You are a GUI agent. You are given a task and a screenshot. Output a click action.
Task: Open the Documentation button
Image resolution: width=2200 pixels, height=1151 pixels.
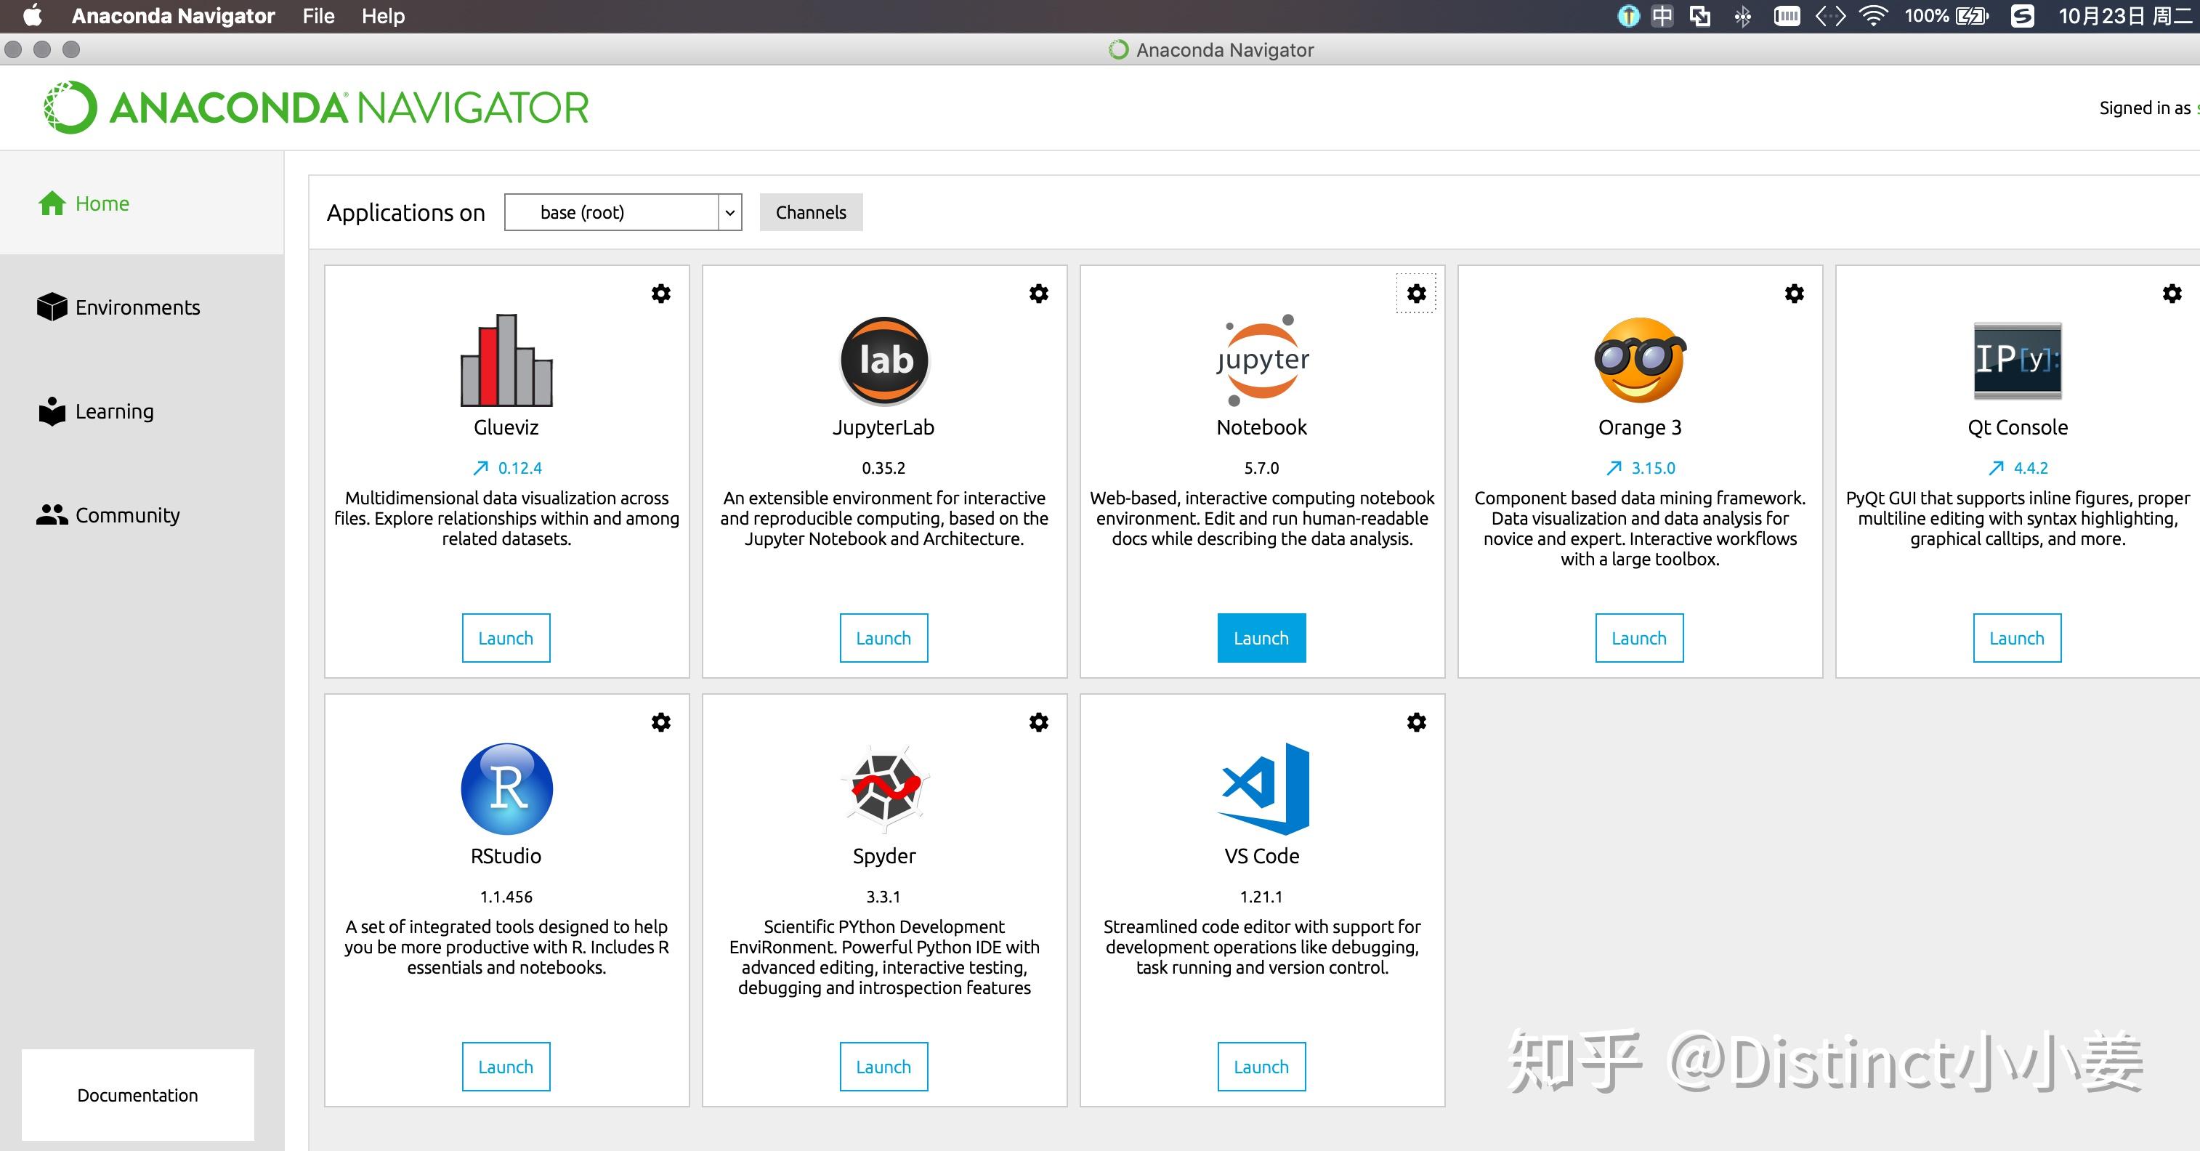137,1094
